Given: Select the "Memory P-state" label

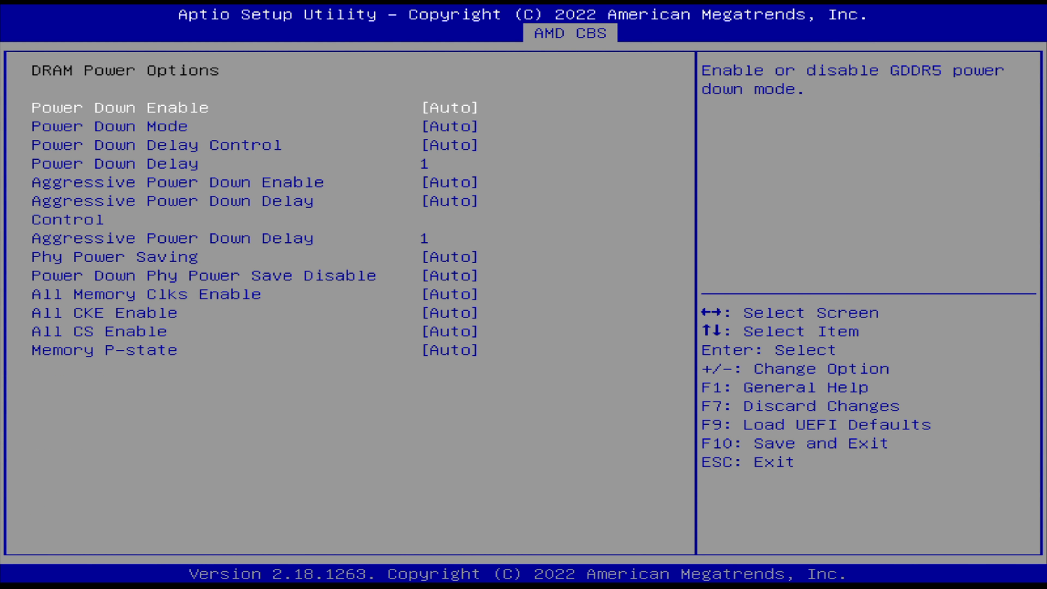Looking at the screenshot, I should tap(104, 351).
